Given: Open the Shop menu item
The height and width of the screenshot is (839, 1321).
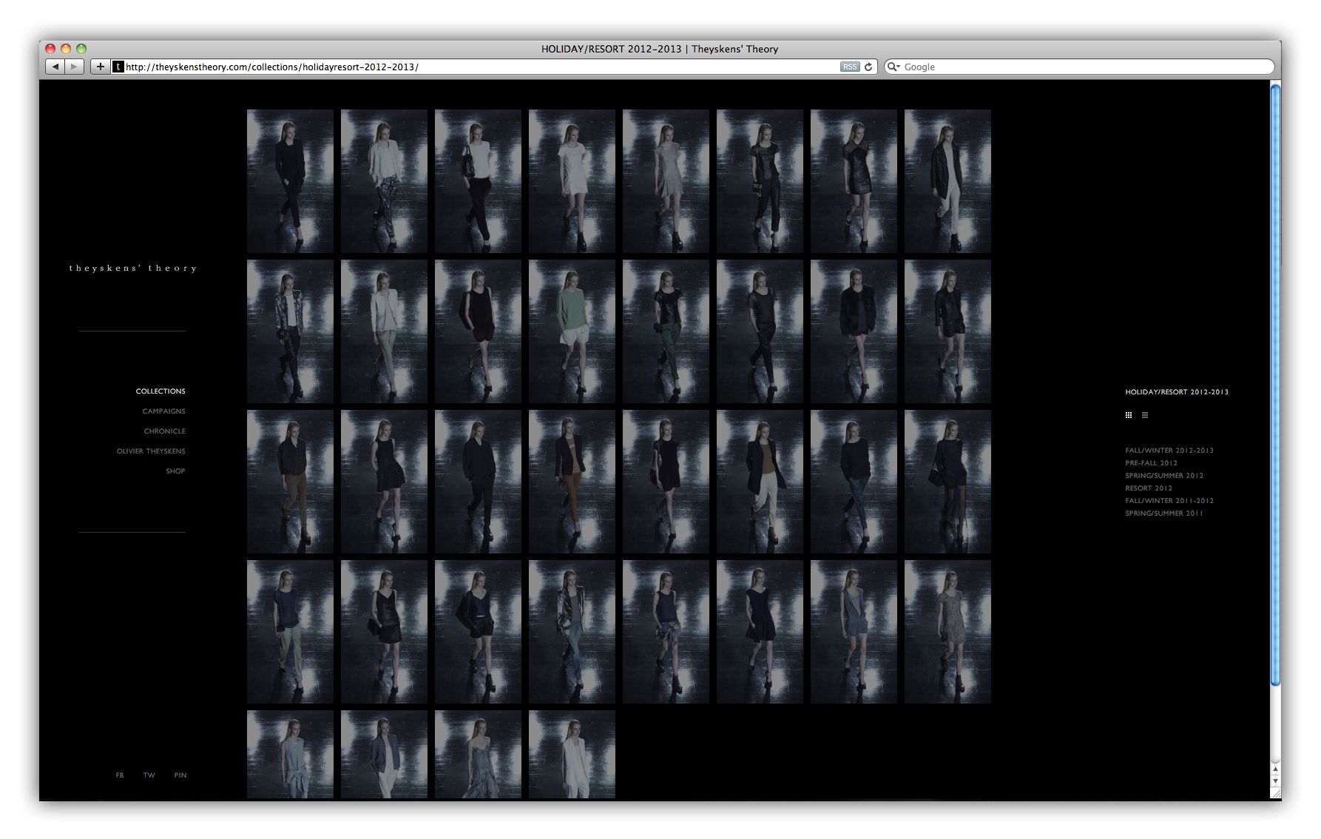Looking at the screenshot, I should click(175, 471).
